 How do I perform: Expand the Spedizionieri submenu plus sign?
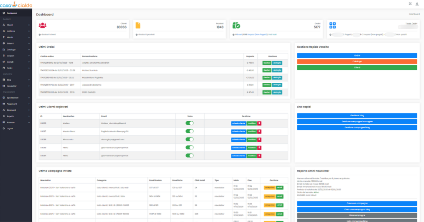29,98
